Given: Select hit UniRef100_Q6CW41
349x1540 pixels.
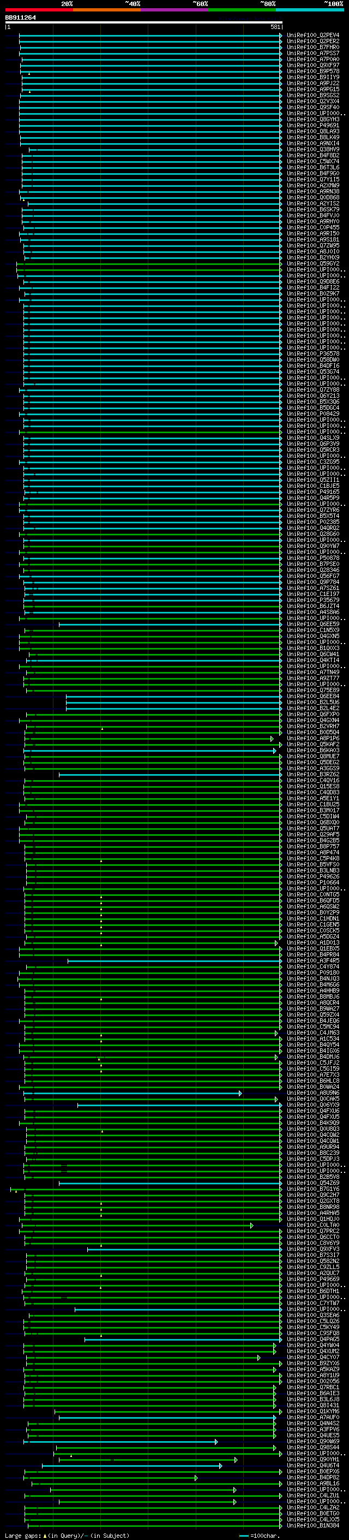Looking at the screenshot, I should point(313,654).
